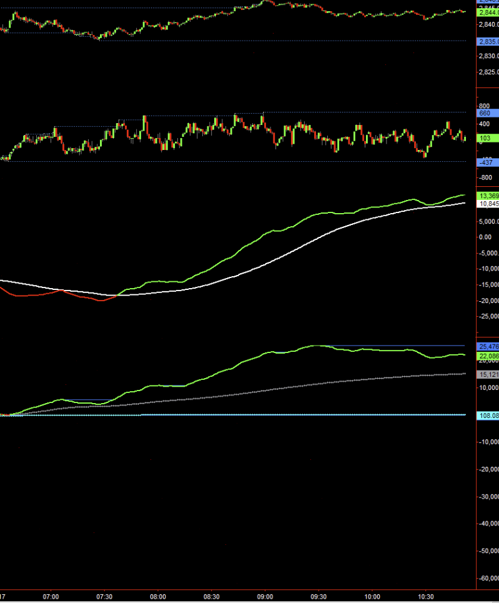Select the 09:30 time axis label
Viewport: 499px width, 603px height.
tap(319, 597)
